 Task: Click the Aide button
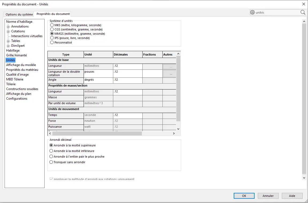[292, 196]
